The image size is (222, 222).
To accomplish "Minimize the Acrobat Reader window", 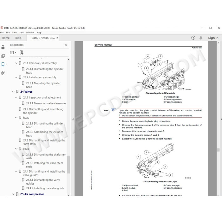I will pos(202,28).
